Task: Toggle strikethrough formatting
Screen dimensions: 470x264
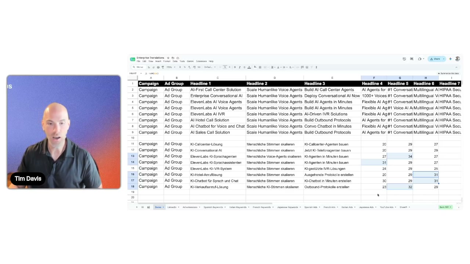Action: pos(245,67)
